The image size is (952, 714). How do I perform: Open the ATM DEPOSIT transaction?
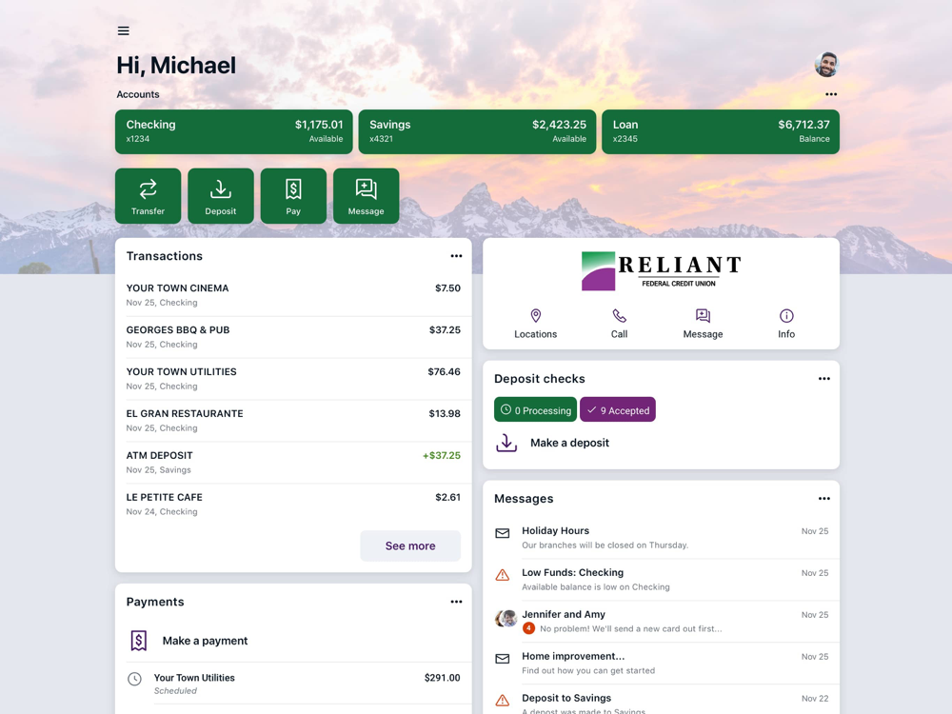point(293,463)
